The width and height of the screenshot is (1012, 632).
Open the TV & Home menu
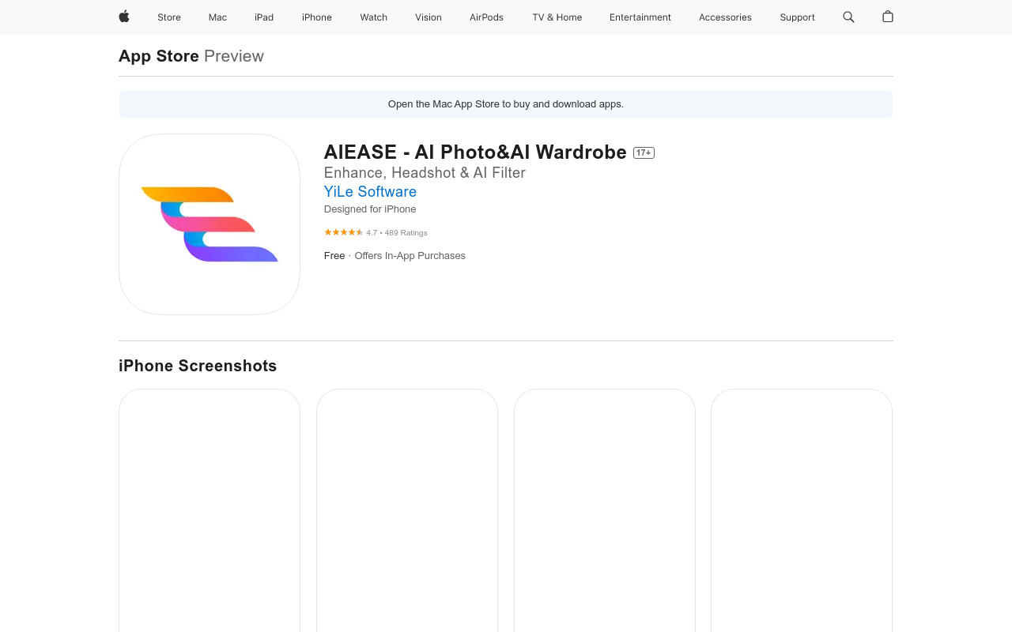pos(557,17)
